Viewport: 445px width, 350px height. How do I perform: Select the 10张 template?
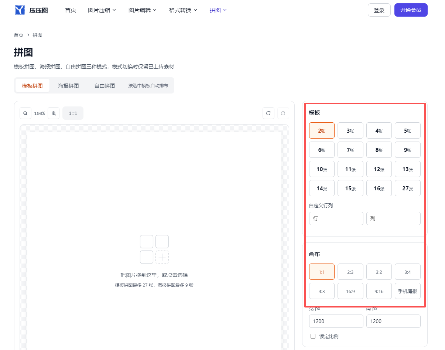tap(322, 169)
